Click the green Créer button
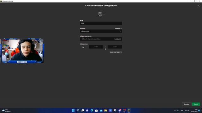Screen dimensions: 202x113 pyautogui.click(x=196, y=104)
